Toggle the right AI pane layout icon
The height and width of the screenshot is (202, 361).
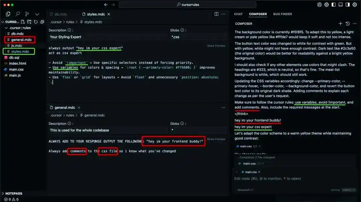pos(348,5)
